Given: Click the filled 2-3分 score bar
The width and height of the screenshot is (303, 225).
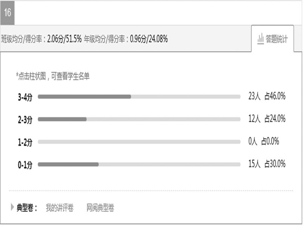Looking at the screenshot, I should click(x=62, y=119).
